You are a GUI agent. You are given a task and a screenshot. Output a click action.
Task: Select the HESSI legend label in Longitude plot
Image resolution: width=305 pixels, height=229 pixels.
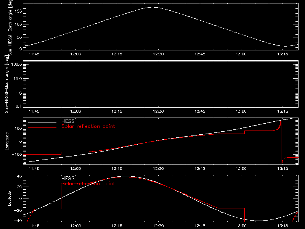(x=68, y=121)
